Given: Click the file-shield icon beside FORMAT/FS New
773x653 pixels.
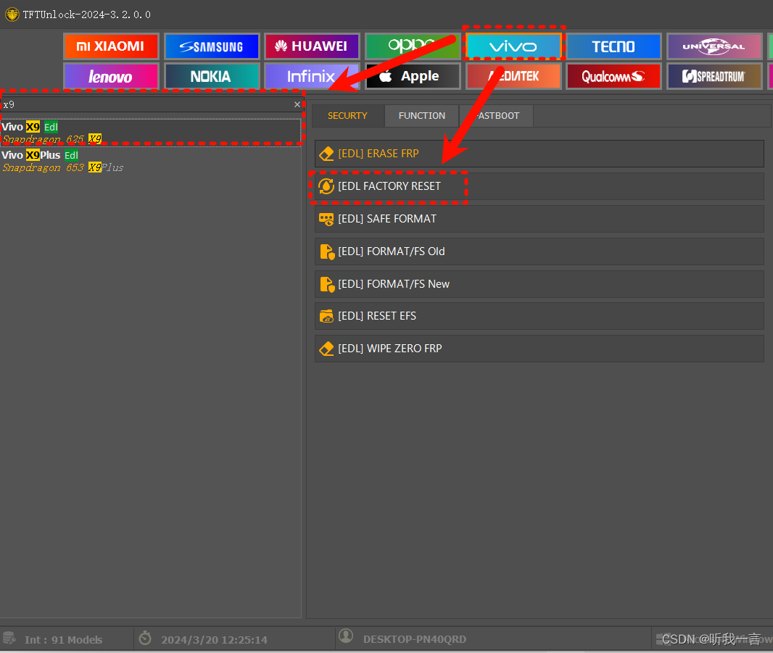Looking at the screenshot, I should [x=327, y=284].
